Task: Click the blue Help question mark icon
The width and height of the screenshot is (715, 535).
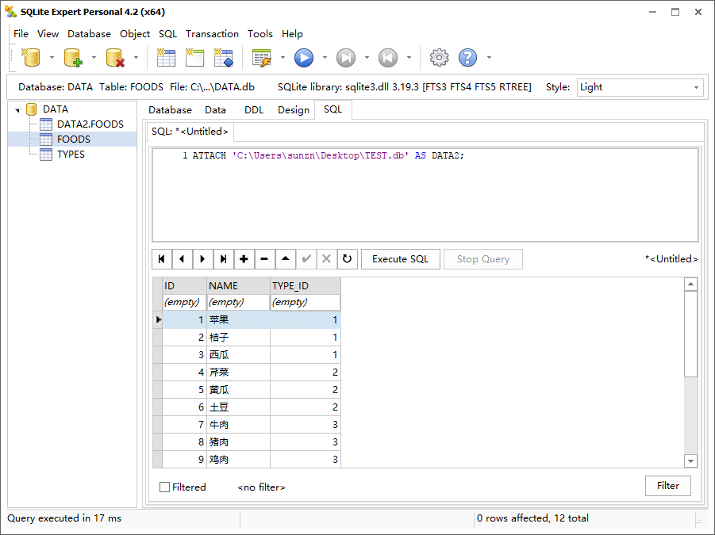Action: click(467, 57)
